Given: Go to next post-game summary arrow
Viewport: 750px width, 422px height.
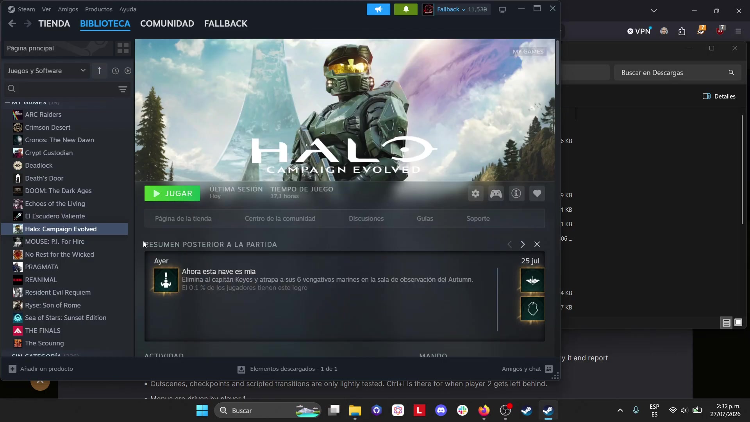Looking at the screenshot, I should click(523, 244).
